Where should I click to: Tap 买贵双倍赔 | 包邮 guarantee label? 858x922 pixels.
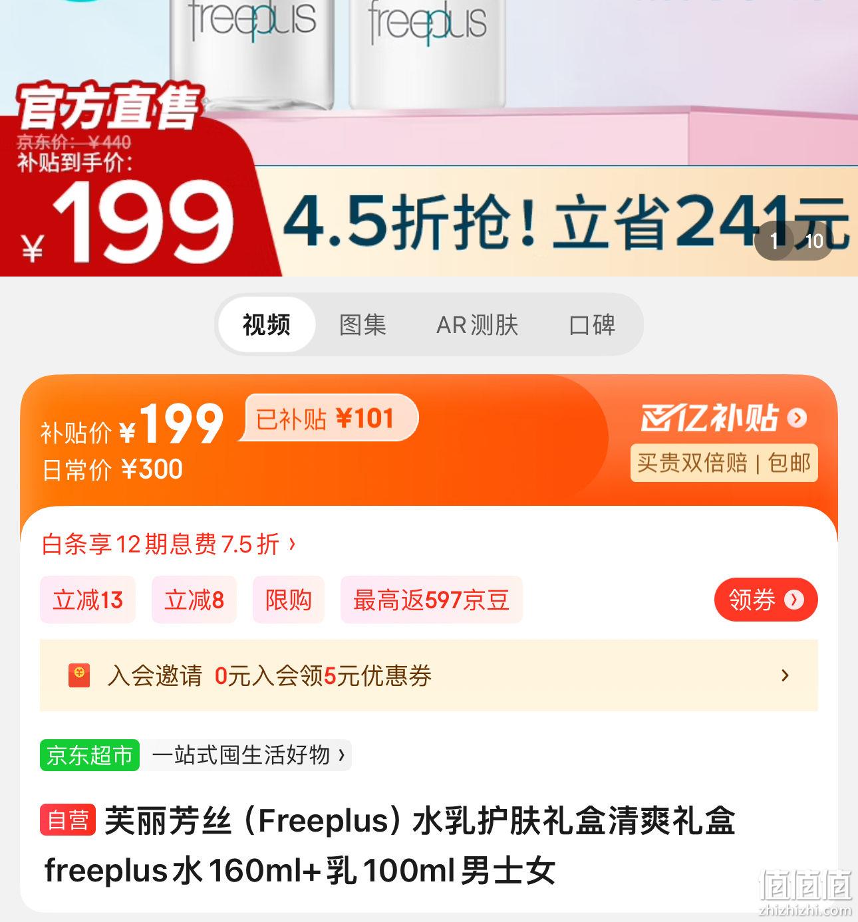724,463
